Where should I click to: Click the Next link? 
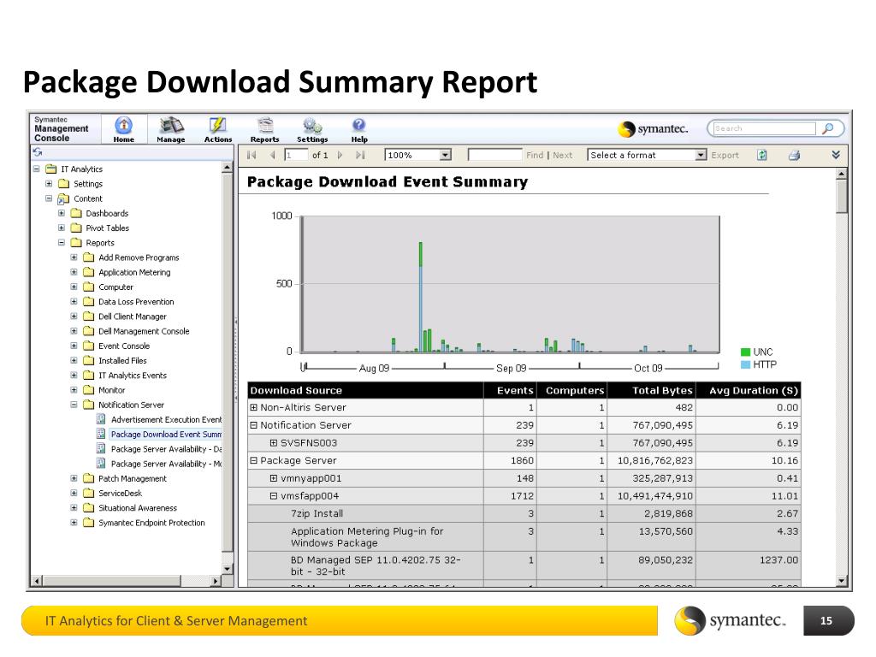click(x=563, y=156)
